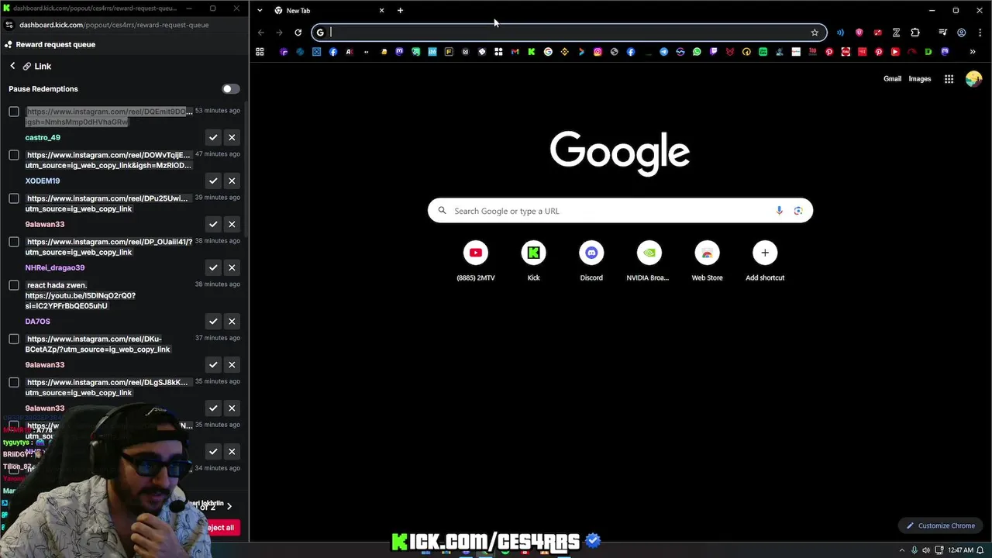Click the request queue scrollbar
The height and width of the screenshot is (558, 992).
click(x=246, y=170)
